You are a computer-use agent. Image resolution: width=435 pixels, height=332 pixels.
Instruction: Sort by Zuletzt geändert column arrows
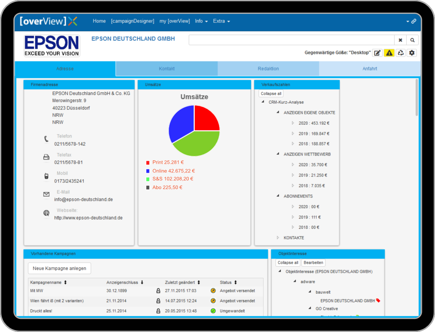click(199, 283)
